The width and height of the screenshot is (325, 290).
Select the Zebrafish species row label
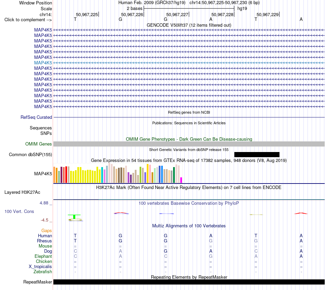tap(43, 272)
